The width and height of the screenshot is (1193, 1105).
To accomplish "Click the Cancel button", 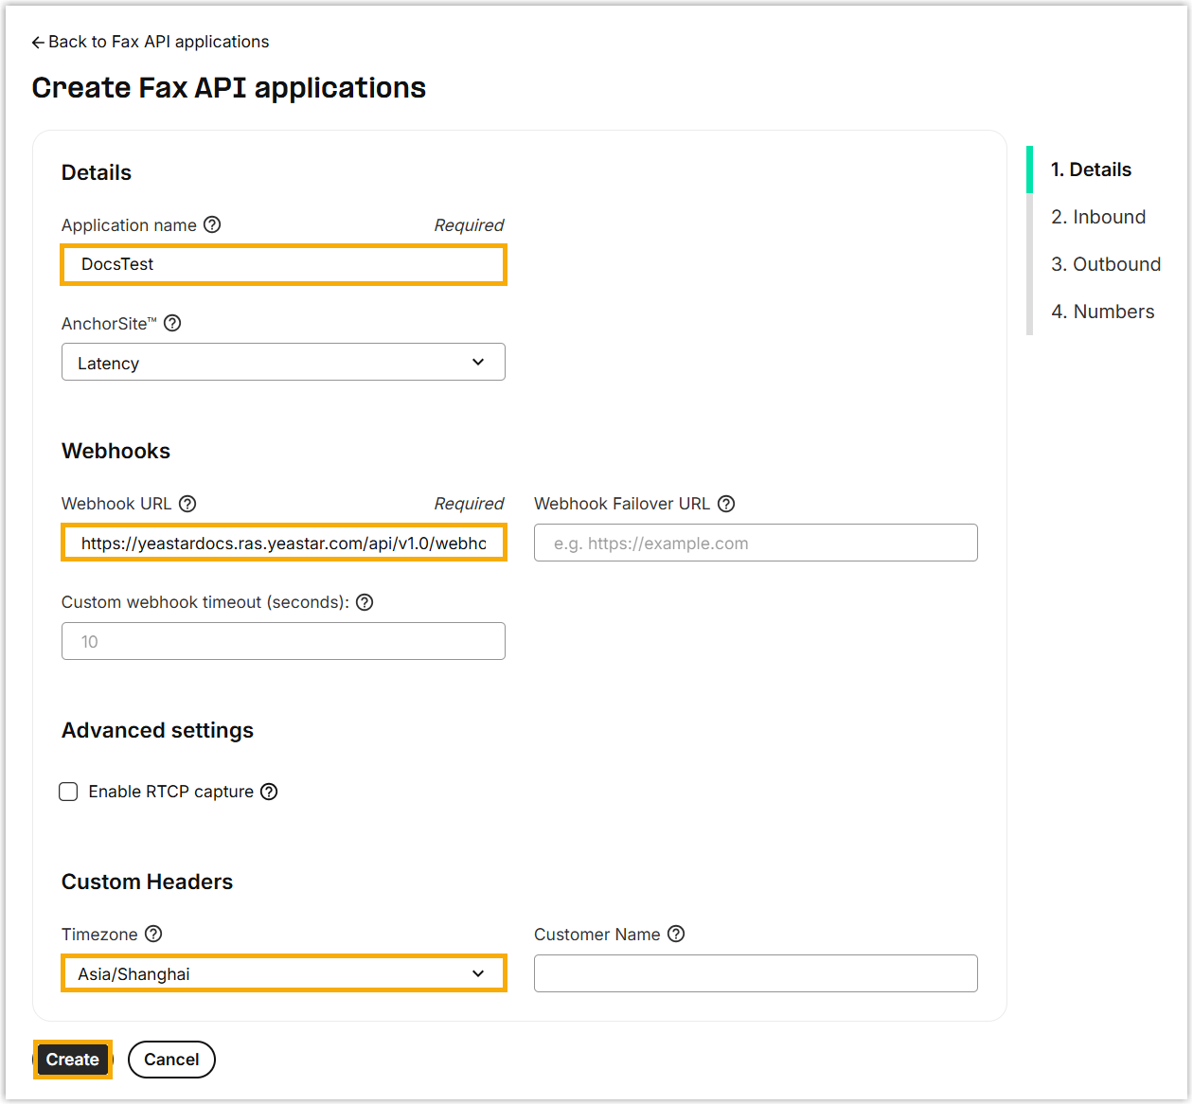I will 171,1060.
